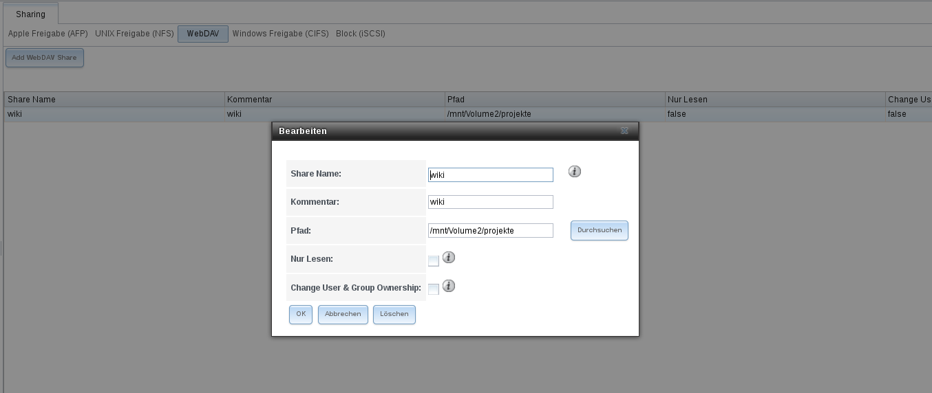Open the Block (iSCSI) tab
This screenshot has width=932, height=393.
click(x=361, y=34)
